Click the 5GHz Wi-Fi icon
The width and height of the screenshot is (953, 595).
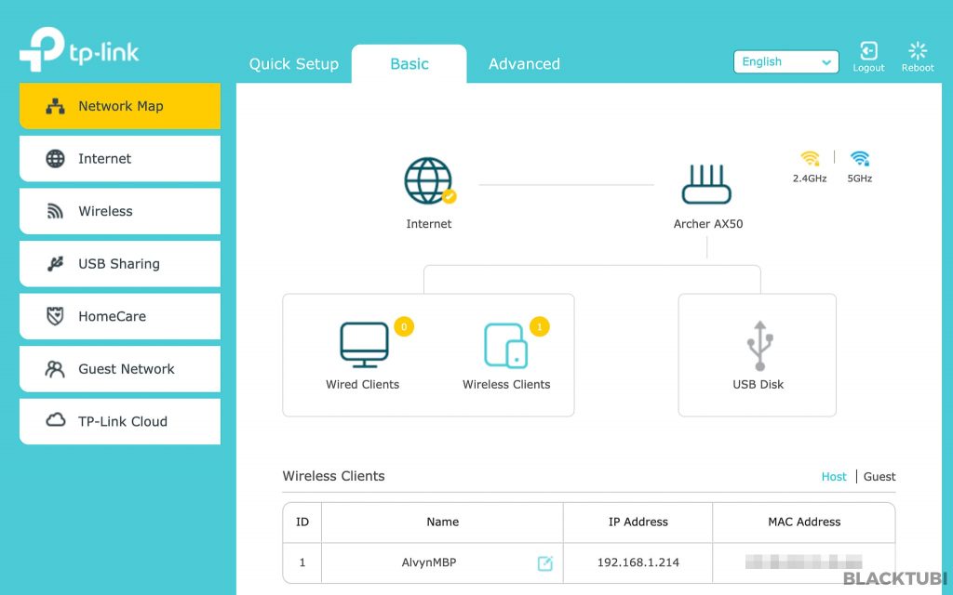(860, 158)
